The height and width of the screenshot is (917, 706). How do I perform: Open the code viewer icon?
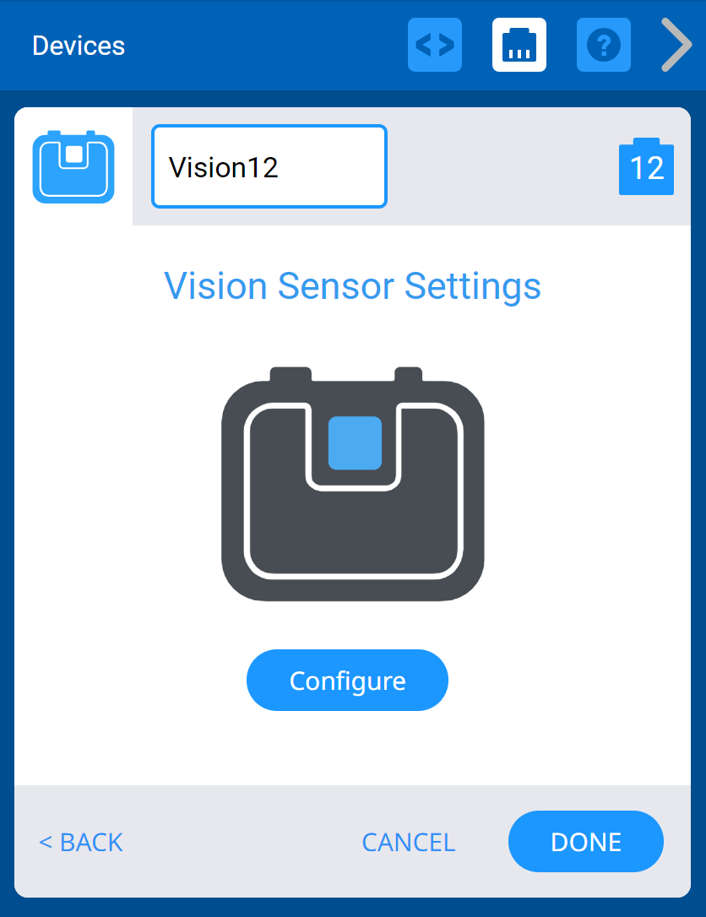435,45
